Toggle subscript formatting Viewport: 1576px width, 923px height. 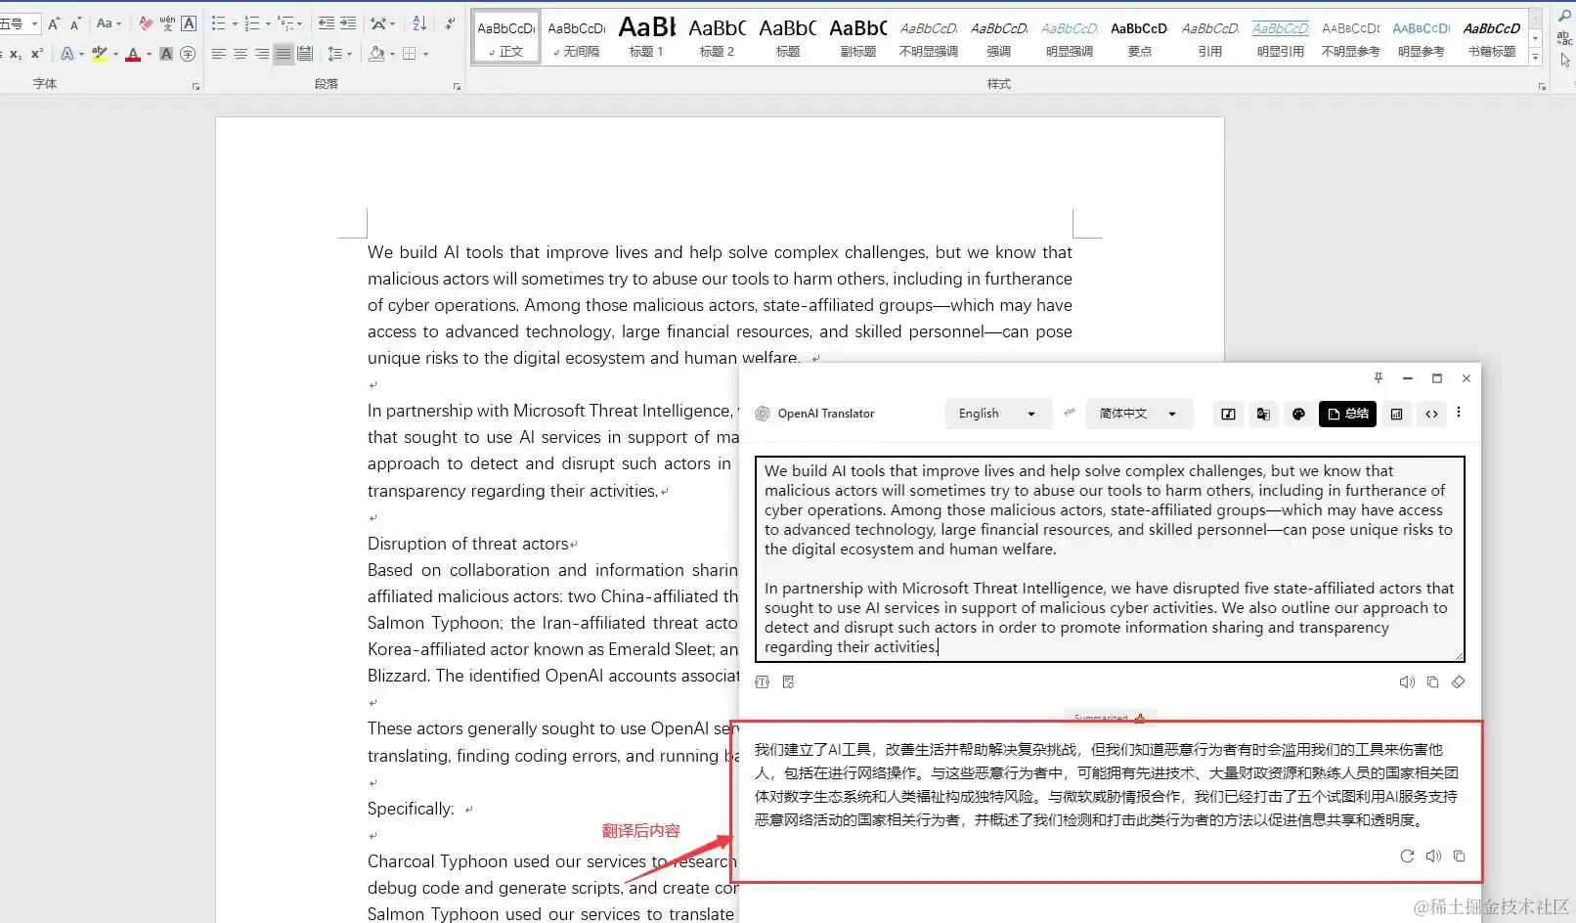16,54
